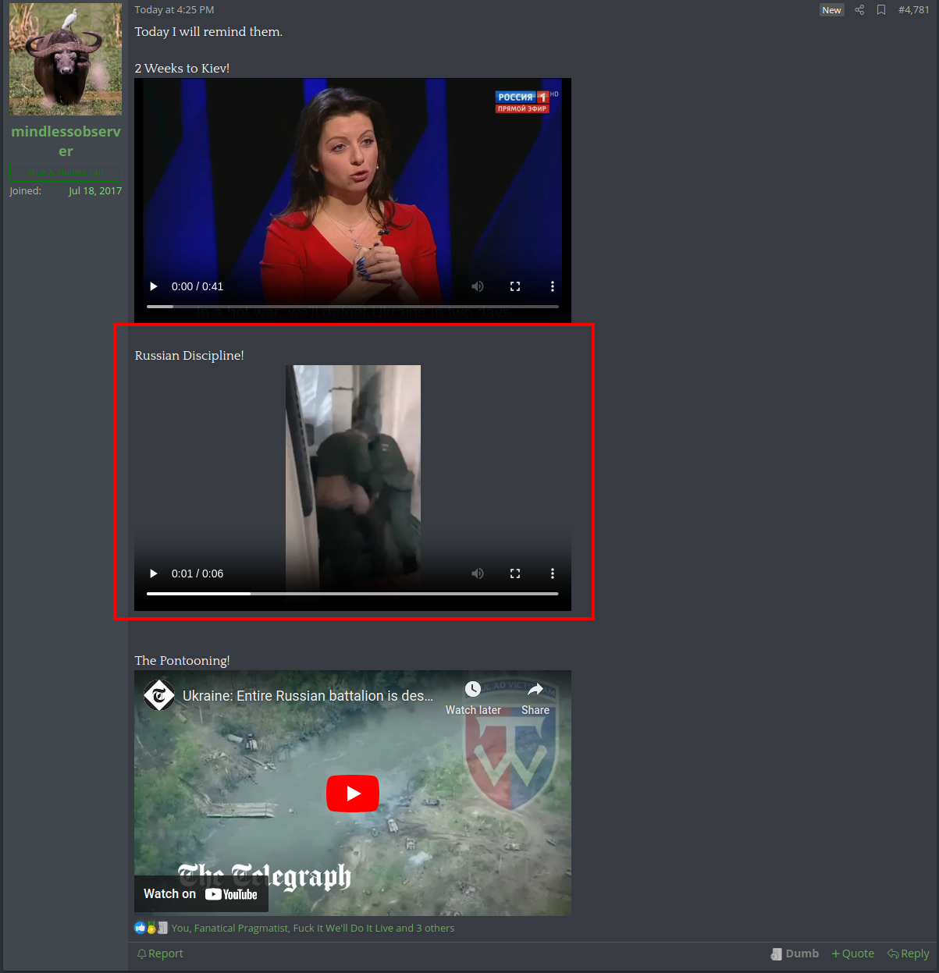Report this post
This screenshot has width=939, height=973.
[x=160, y=953]
